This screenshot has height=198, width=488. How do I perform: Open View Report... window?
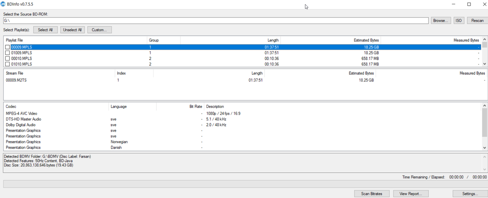coord(411,194)
